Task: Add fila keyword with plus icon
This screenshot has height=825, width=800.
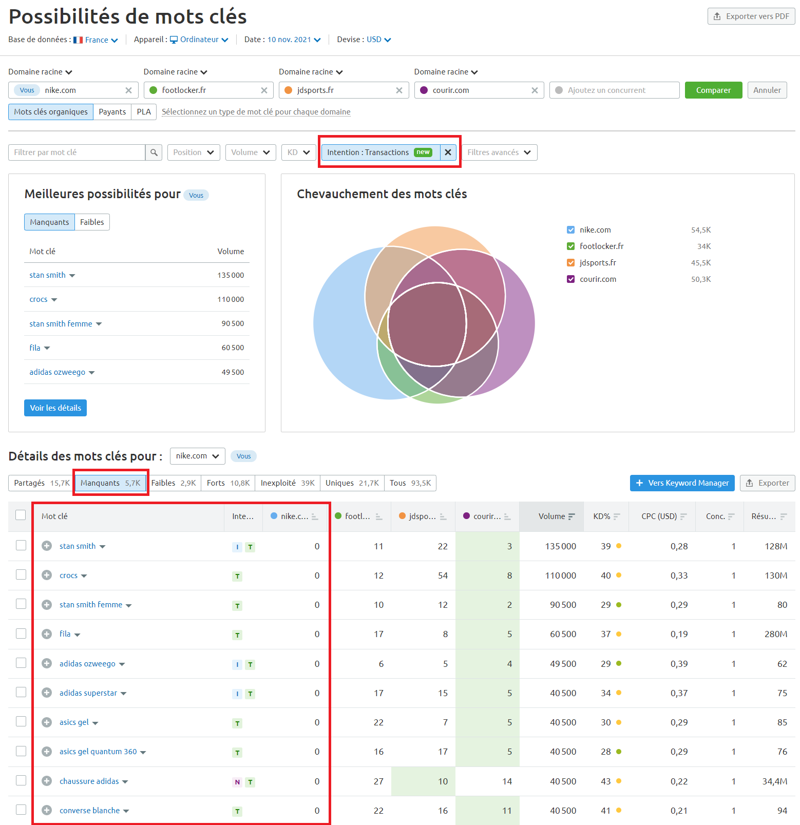Action: [x=47, y=634]
